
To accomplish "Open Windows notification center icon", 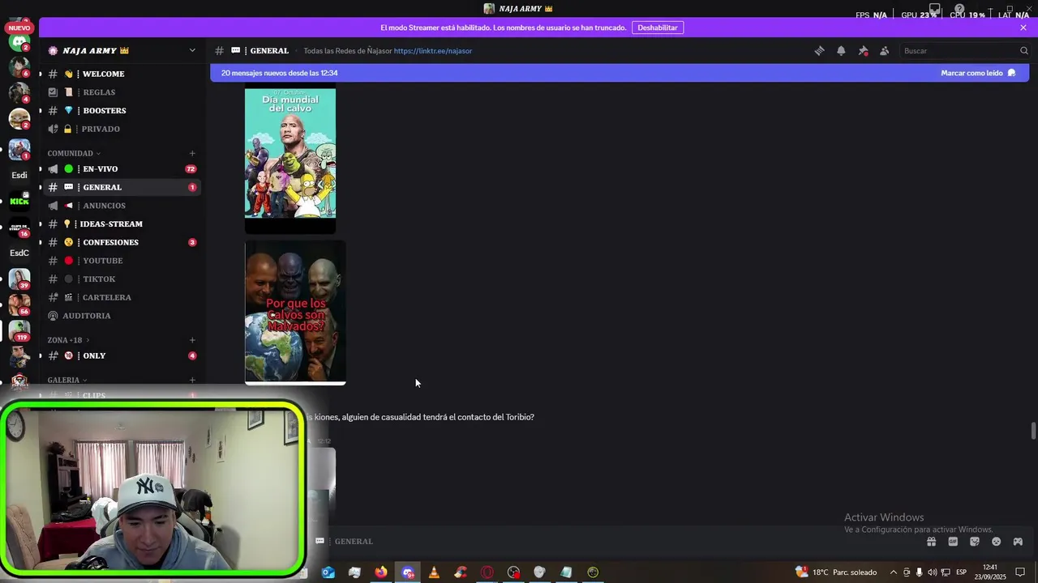I will 1021,572.
